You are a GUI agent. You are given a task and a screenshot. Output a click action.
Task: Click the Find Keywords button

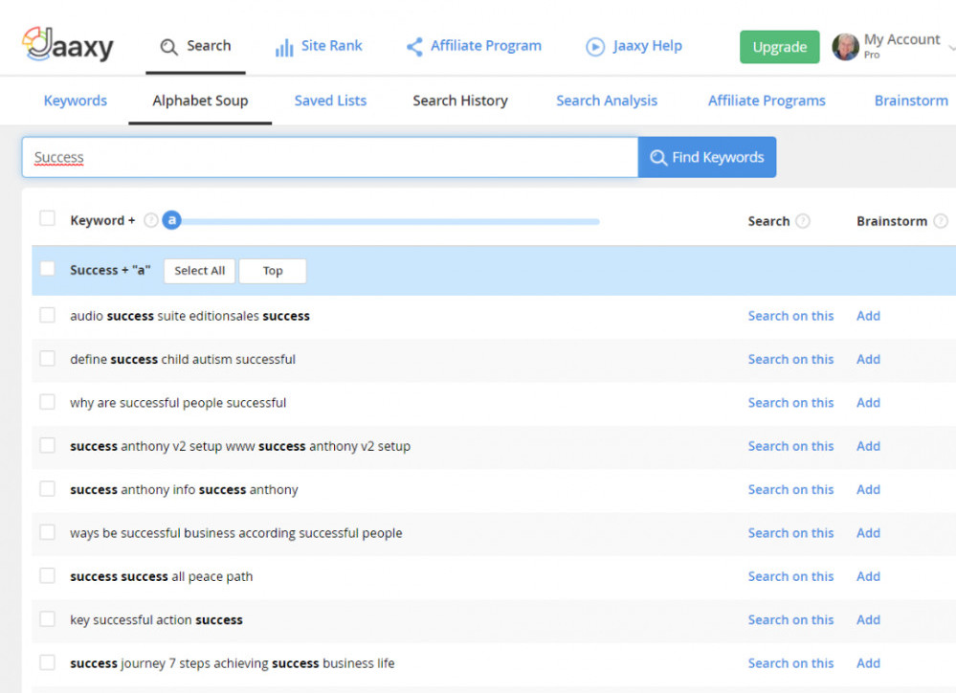pos(707,157)
